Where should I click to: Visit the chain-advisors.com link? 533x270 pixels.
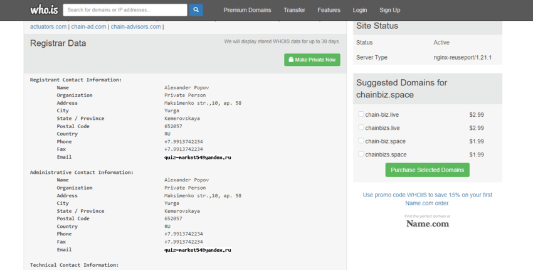tap(135, 27)
